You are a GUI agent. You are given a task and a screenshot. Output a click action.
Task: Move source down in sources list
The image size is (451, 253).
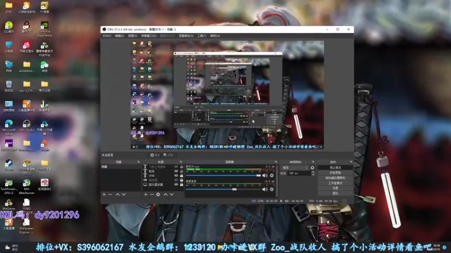click(171, 195)
